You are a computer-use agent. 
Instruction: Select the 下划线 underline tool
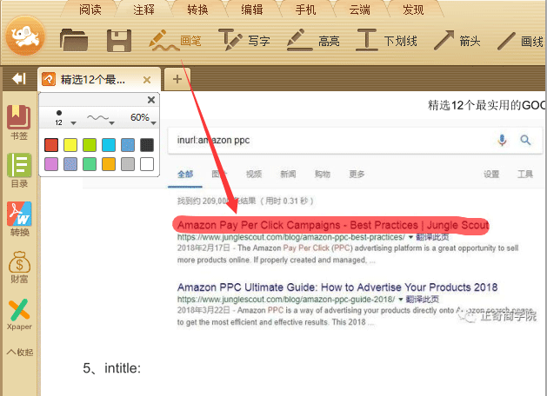[387, 41]
